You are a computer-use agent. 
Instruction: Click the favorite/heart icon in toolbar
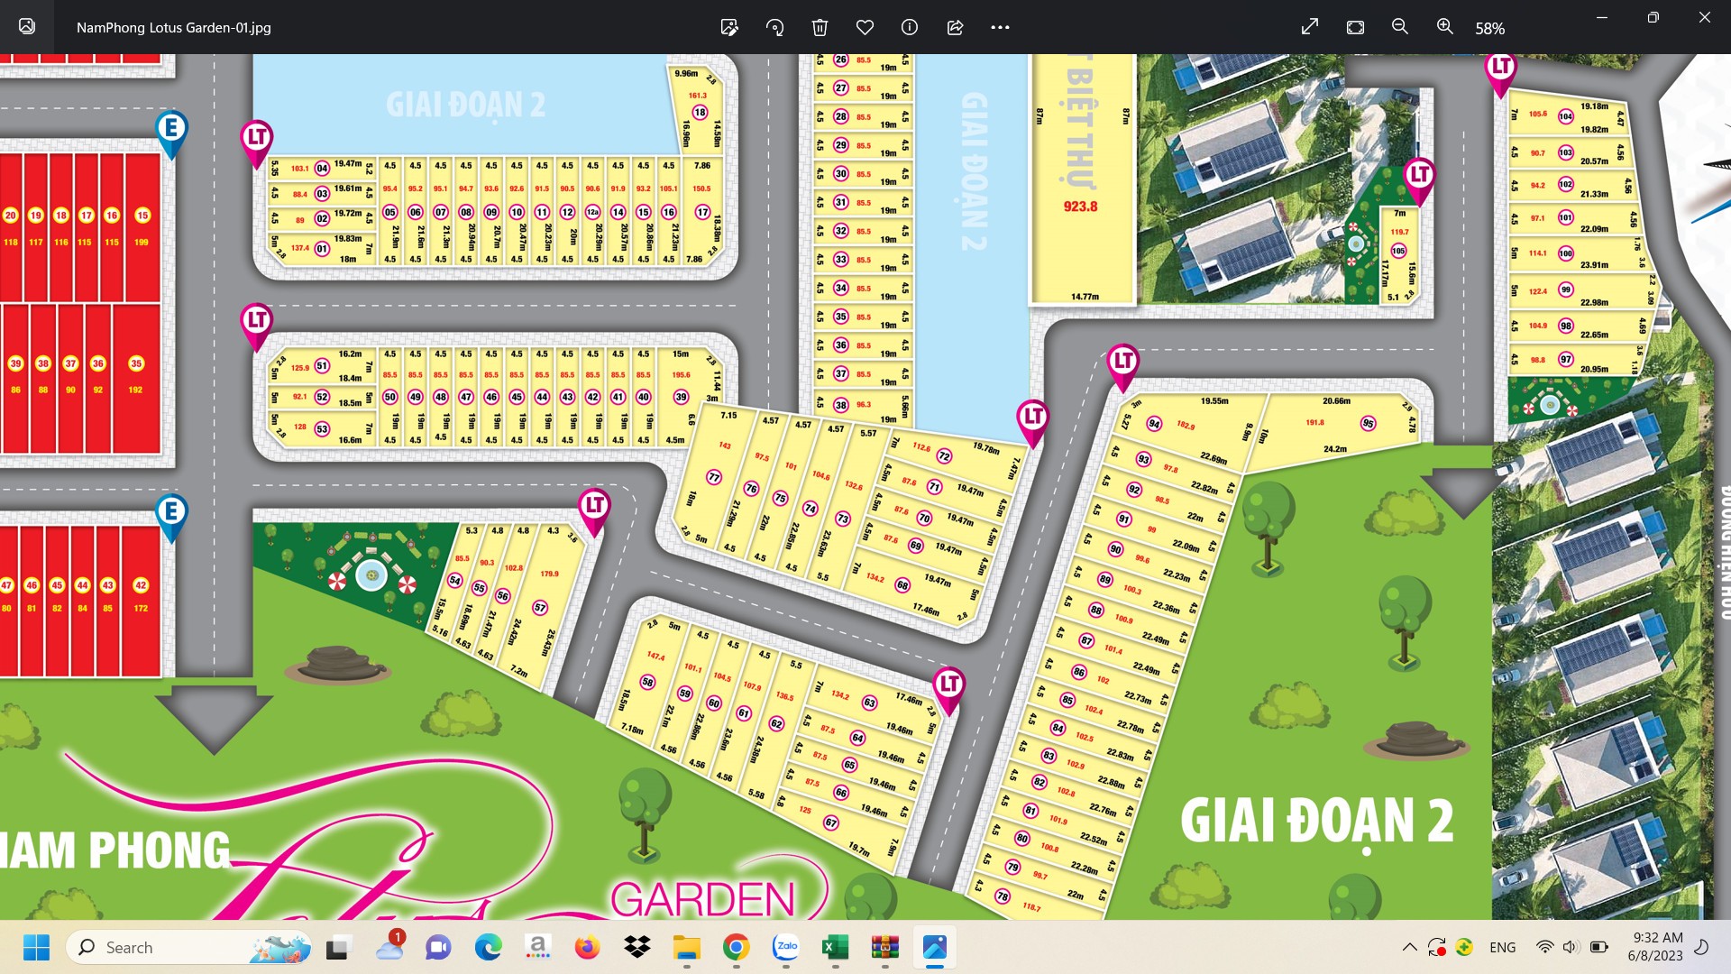click(865, 26)
